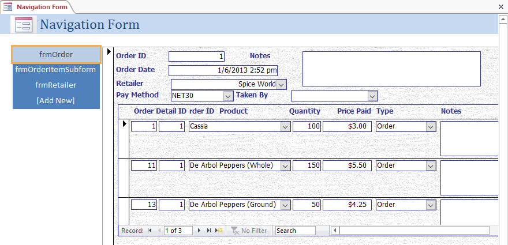The image size is (508, 245).
Task: Click the vertical scrollbar up arrow
Action: (502, 20)
